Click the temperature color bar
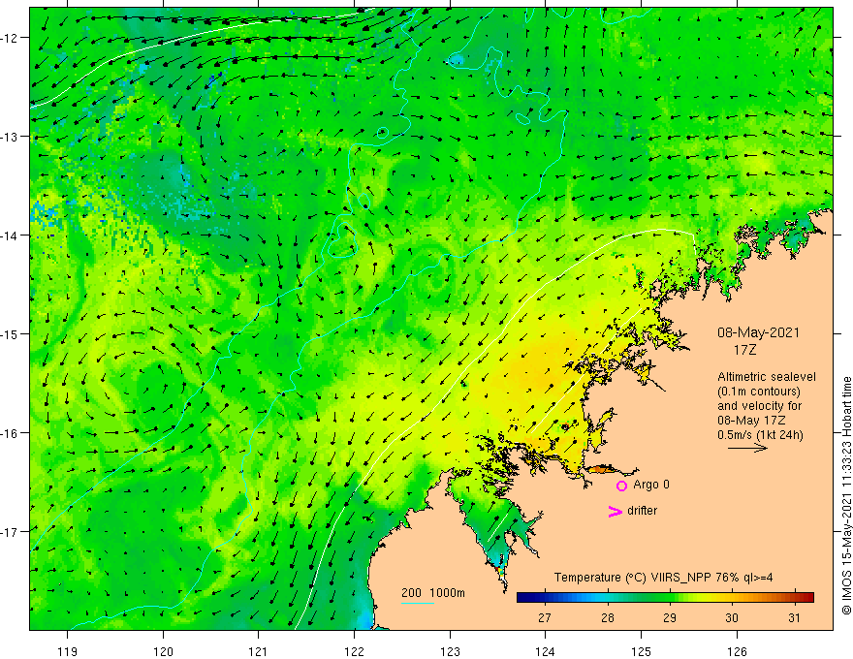This screenshot has width=853, height=659. (x=665, y=598)
